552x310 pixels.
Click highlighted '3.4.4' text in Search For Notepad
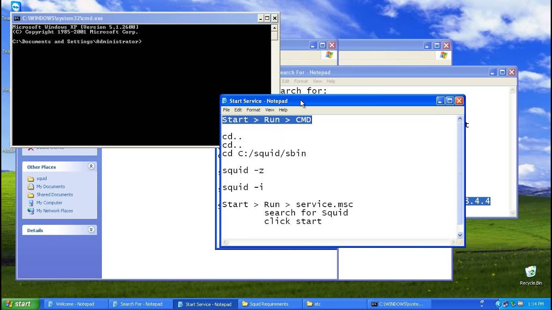(x=477, y=201)
